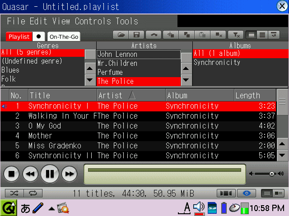289x216 pixels.
Task: Switch to the plain list layout button
Action: pos(267,193)
